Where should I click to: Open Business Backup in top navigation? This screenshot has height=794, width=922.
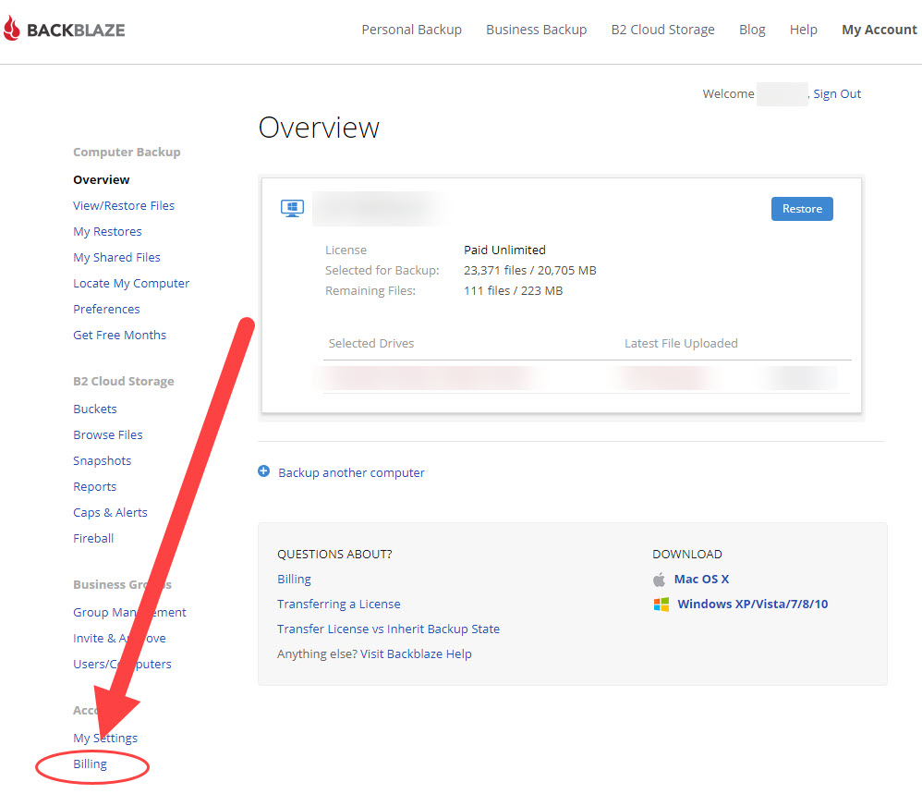point(536,30)
